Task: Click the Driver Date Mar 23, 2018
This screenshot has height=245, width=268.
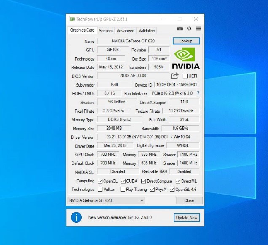Action: click(x=115, y=145)
